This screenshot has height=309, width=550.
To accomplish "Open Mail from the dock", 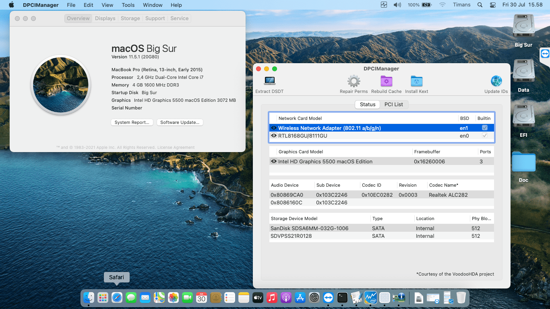I will pos(145,298).
